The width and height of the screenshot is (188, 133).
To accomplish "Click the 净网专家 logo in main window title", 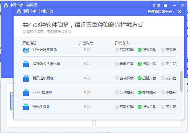I will [6, 5].
